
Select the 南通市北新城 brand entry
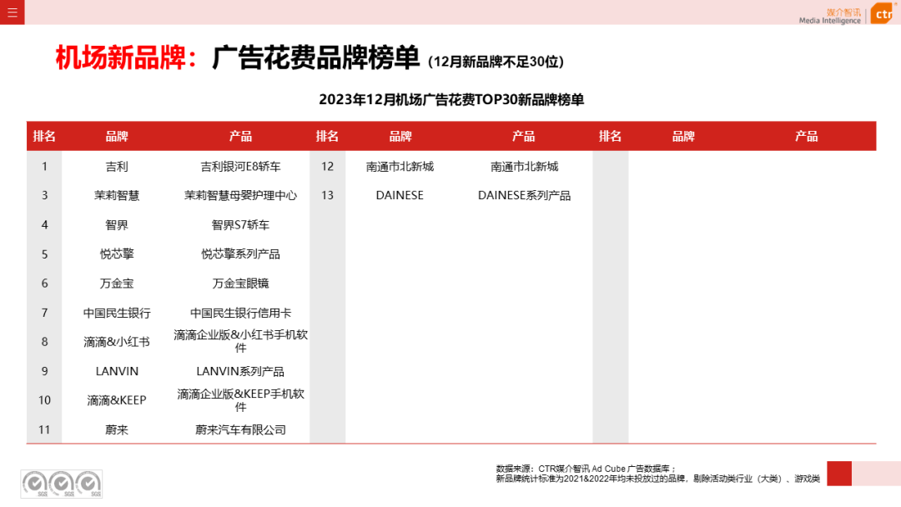point(399,166)
